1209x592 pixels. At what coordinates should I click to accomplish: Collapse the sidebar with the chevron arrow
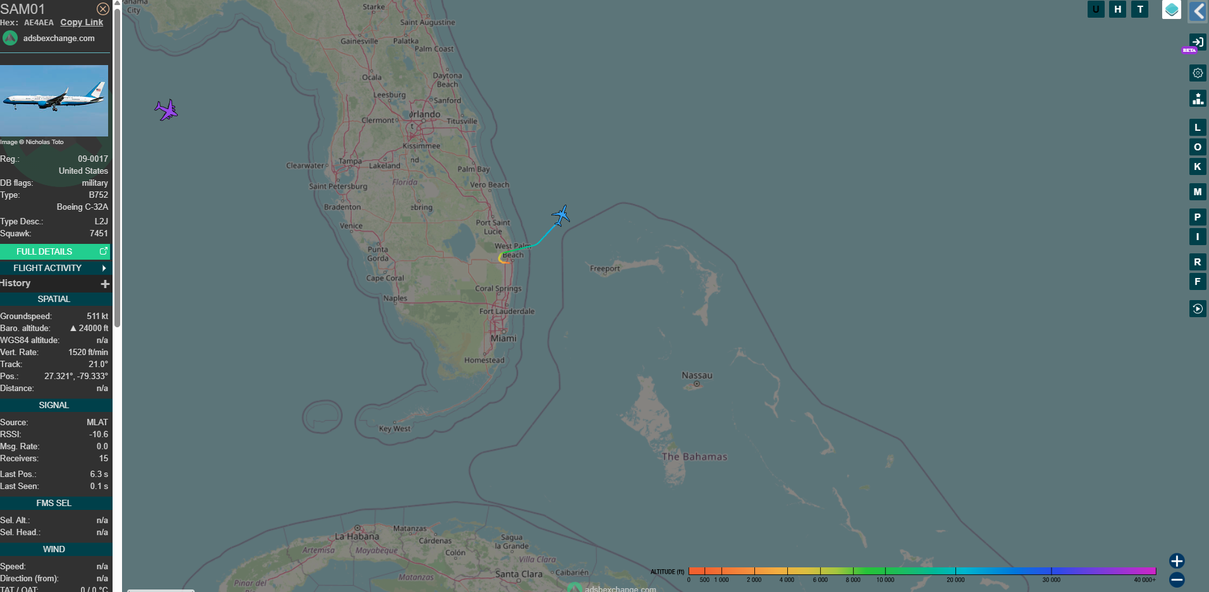(1199, 11)
